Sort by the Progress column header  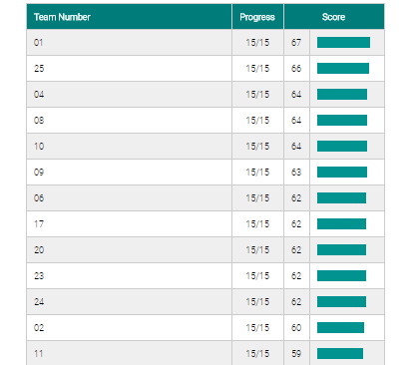coord(257,17)
